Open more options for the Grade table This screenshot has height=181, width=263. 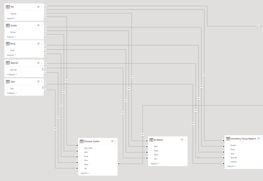click(x=42, y=25)
